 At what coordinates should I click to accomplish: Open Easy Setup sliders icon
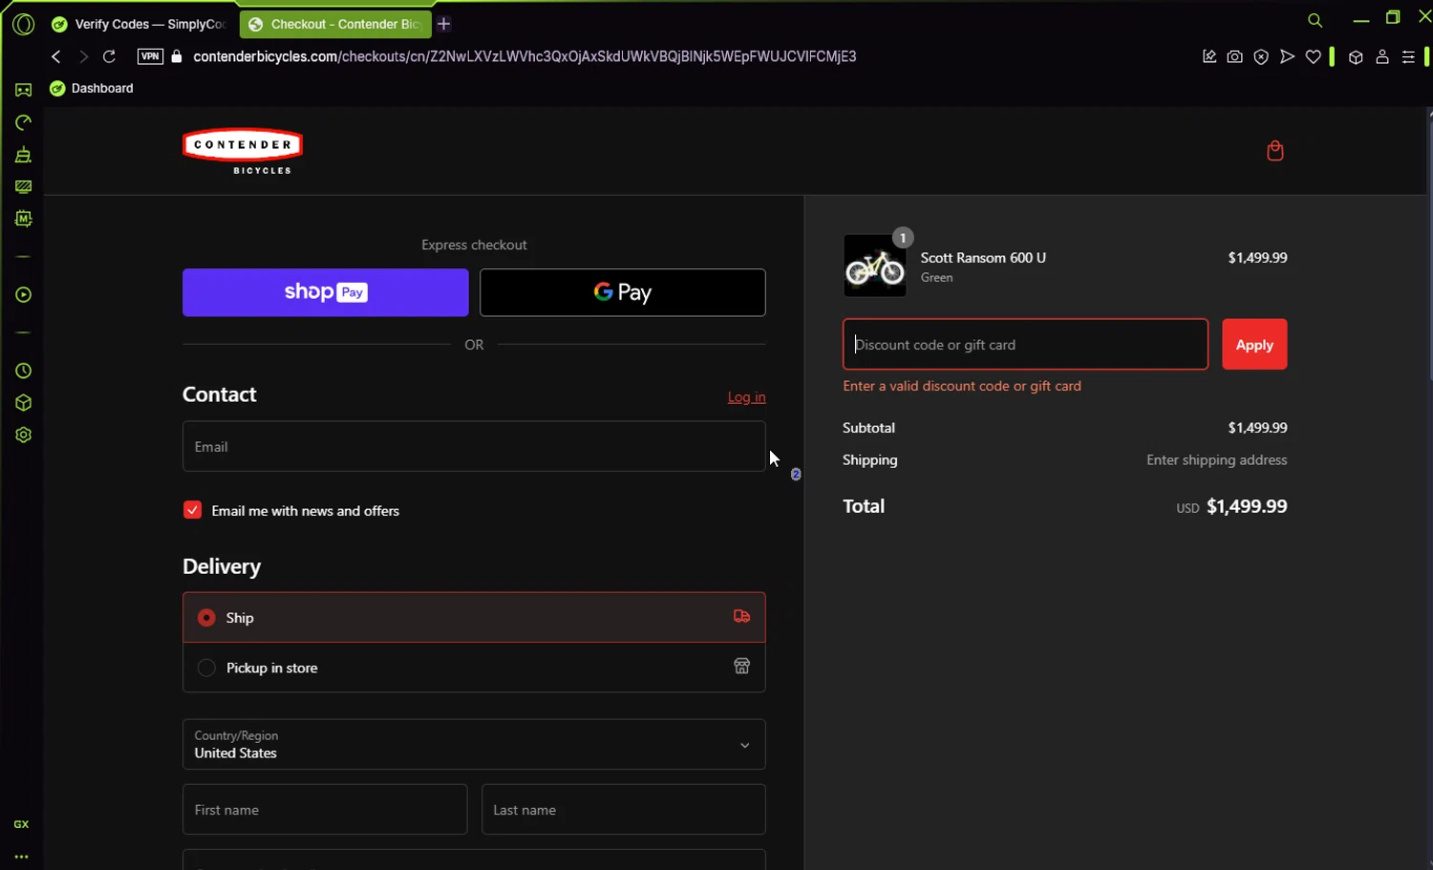point(1408,57)
